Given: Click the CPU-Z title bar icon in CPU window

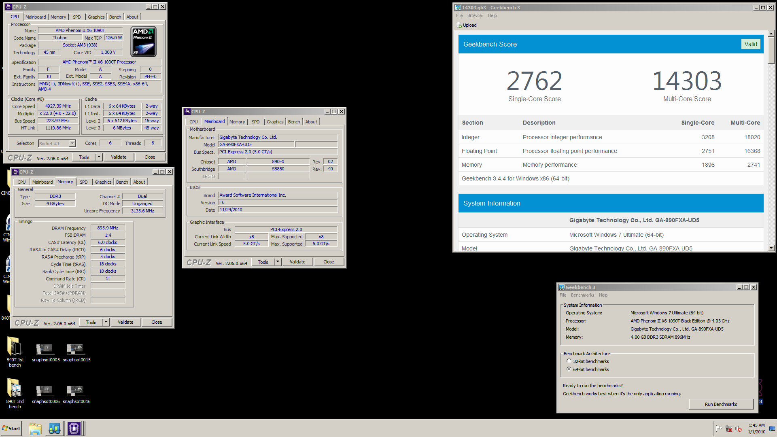Looking at the screenshot, I should point(8,7).
